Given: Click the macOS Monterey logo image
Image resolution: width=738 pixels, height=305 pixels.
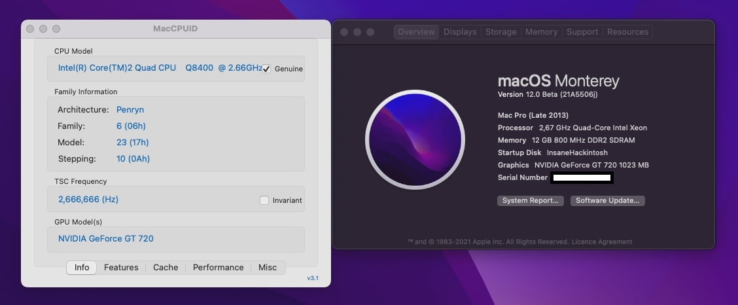Looking at the screenshot, I should [415, 140].
